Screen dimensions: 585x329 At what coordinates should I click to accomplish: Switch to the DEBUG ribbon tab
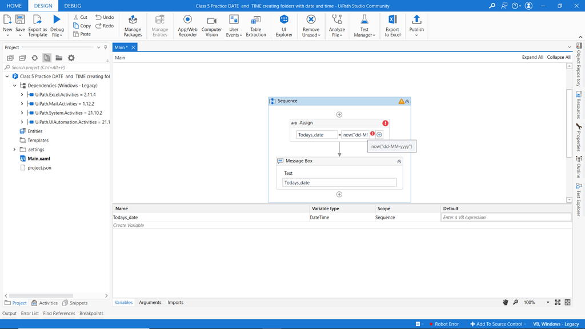pos(73,6)
